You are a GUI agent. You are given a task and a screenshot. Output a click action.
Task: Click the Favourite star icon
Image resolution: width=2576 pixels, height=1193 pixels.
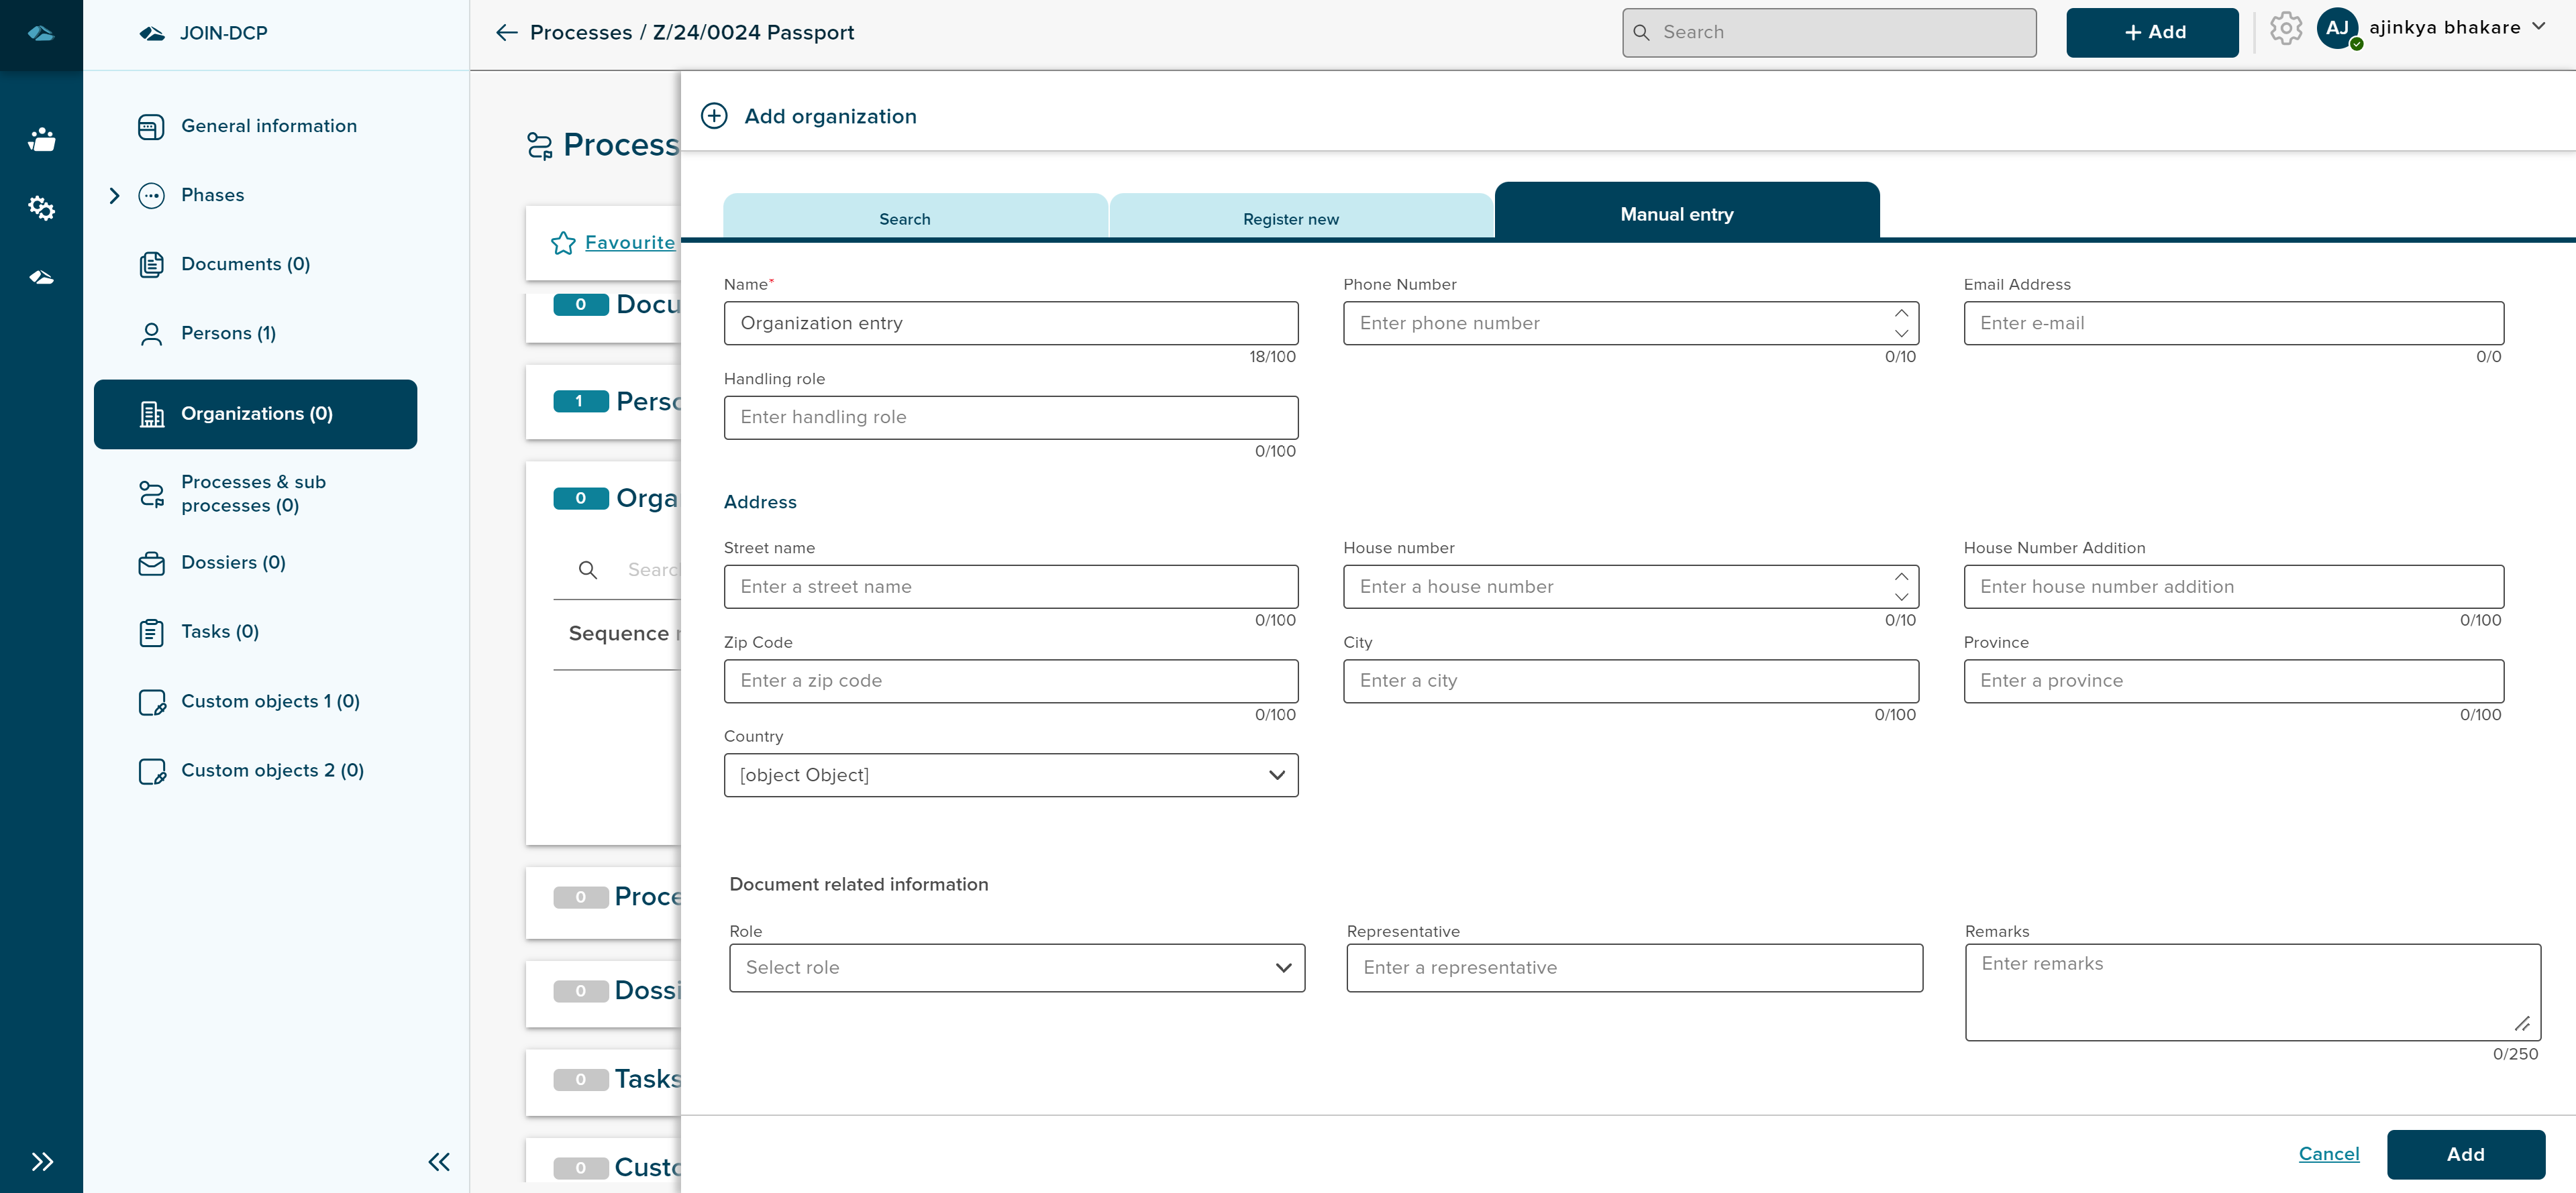coord(563,243)
